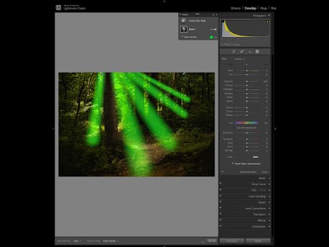Image resolution: width=329 pixels, height=247 pixels.
Task: Collapse the Histogram panel
Action: (269, 16)
